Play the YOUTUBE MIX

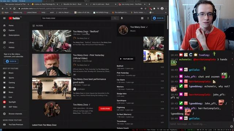tap(127, 59)
